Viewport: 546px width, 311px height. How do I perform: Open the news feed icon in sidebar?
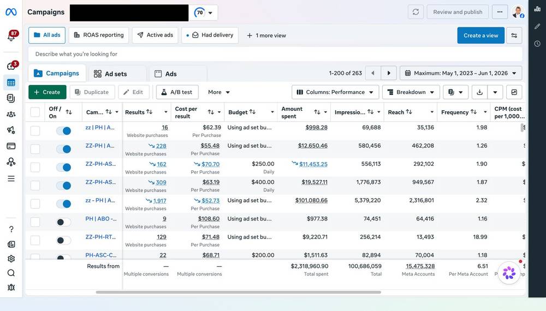(x=11, y=244)
